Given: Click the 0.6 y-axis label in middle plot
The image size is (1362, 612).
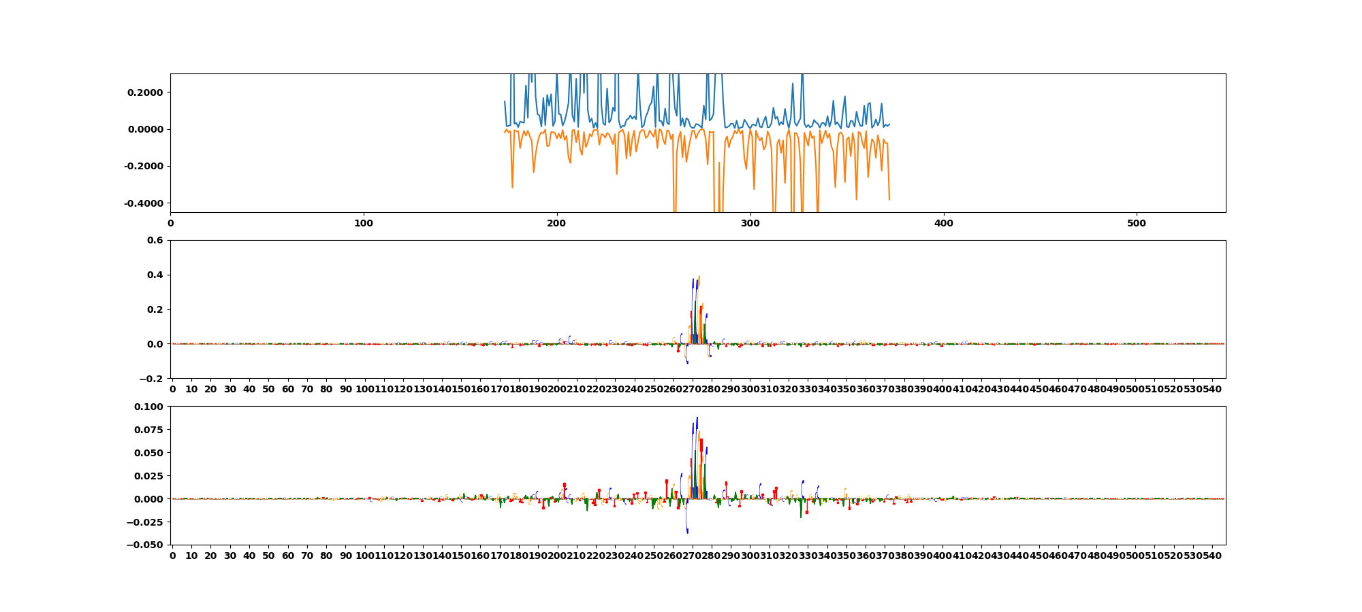Looking at the screenshot, I should (x=155, y=240).
